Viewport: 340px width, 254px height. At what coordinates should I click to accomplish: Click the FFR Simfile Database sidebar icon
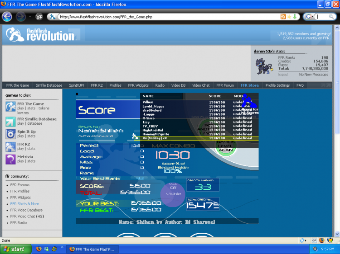point(10,122)
